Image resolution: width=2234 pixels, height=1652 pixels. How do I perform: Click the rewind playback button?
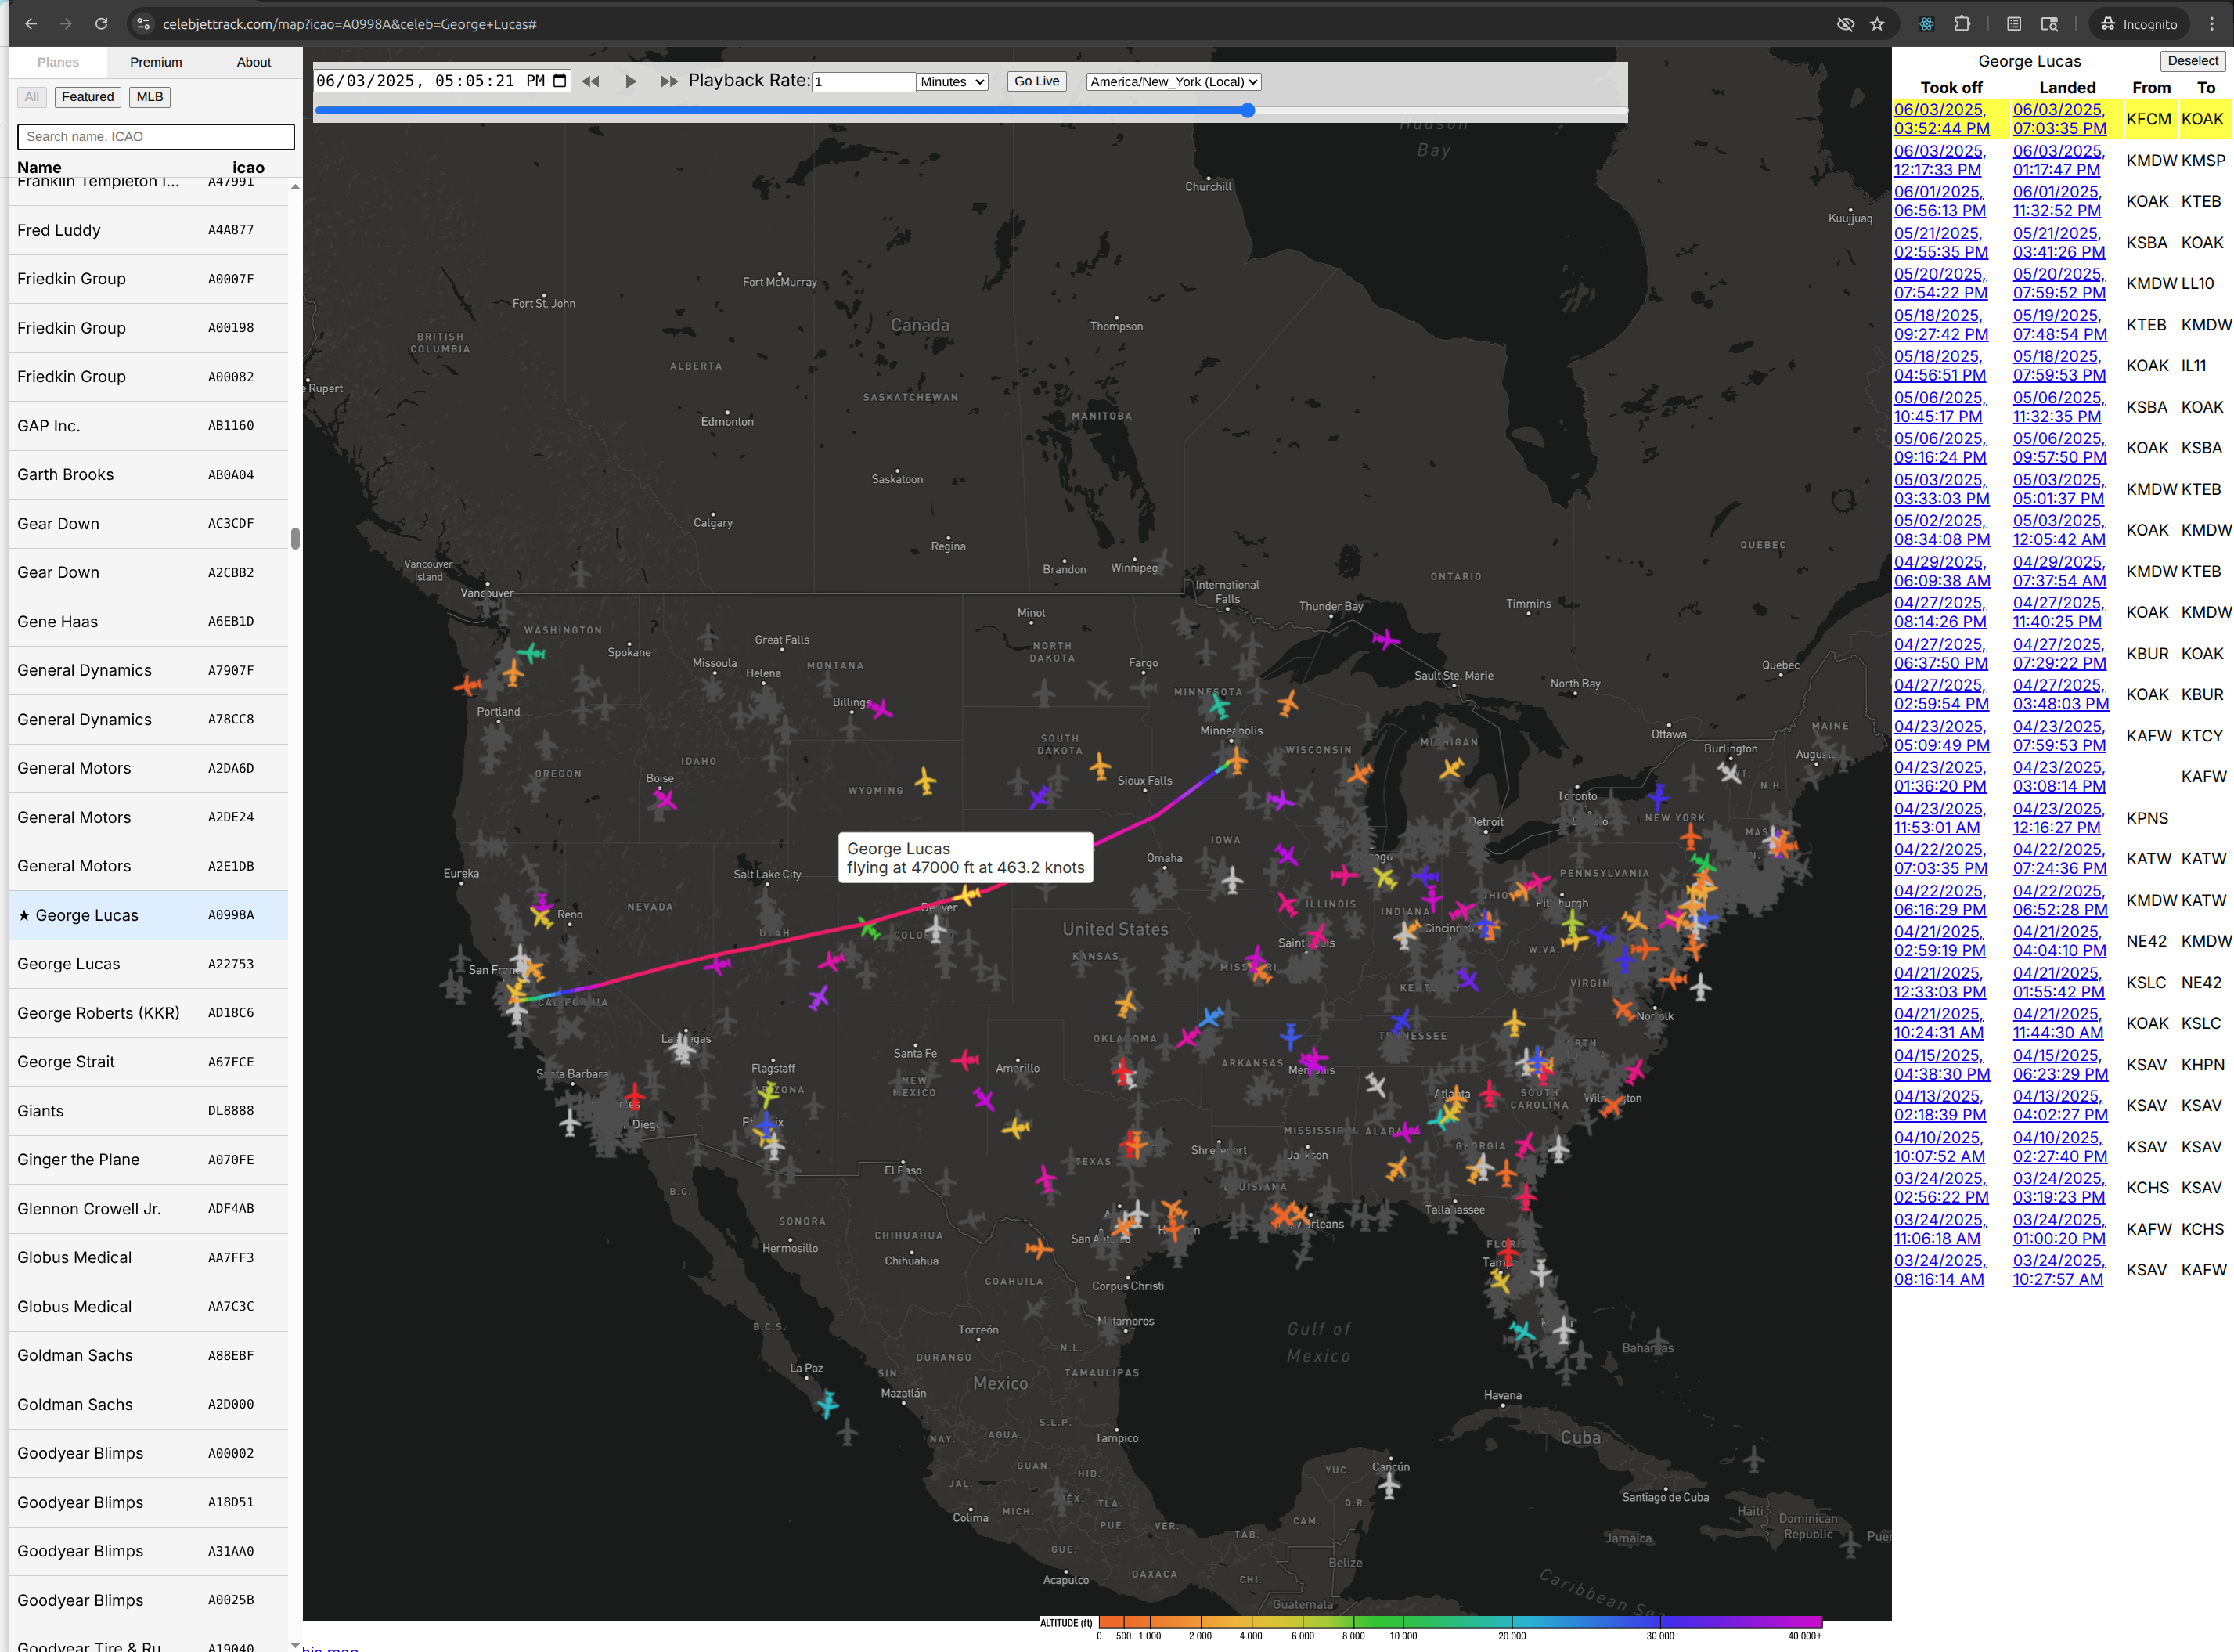591,82
